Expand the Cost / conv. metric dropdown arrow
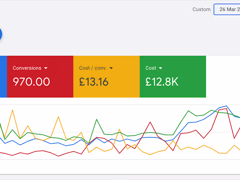This screenshot has width=240, height=180. [x=111, y=68]
